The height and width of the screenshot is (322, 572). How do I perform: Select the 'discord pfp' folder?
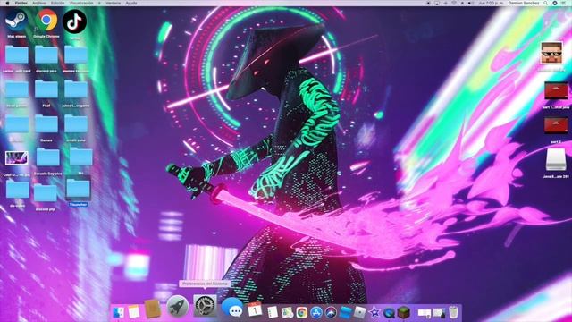coord(46,194)
